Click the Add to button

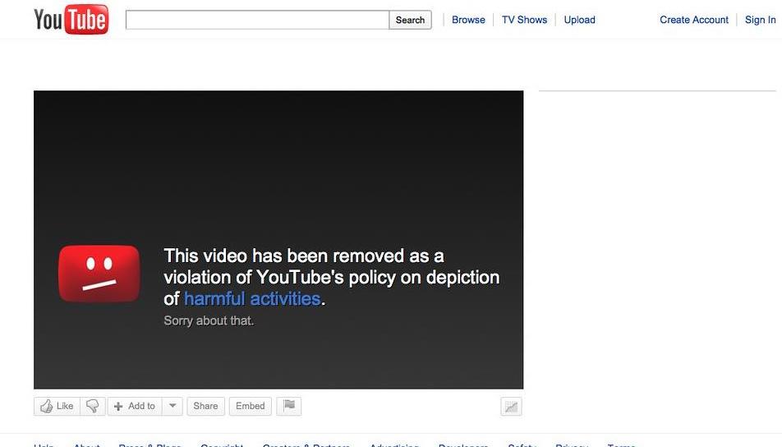(135, 406)
